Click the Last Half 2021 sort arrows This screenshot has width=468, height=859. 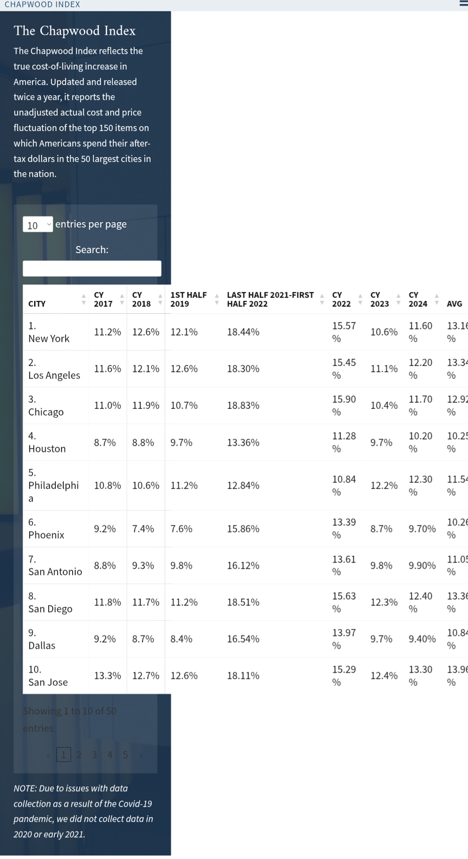point(322,299)
